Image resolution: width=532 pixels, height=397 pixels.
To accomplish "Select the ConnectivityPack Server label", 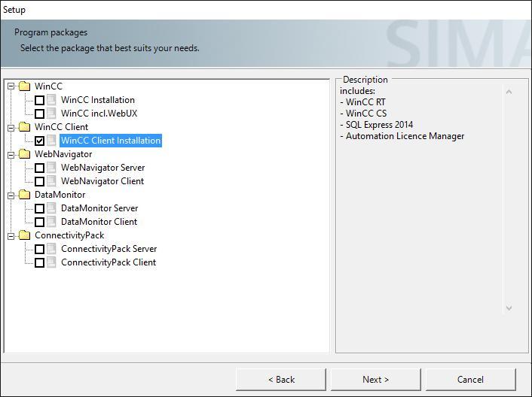I will pyautogui.click(x=109, y=249).
